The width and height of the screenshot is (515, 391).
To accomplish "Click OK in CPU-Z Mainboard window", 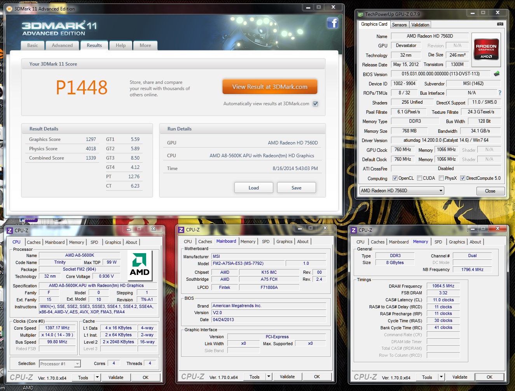I will coord(317,377).
